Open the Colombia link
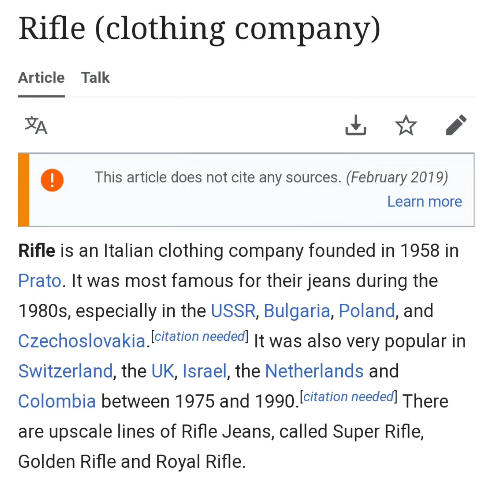The height and width of the screenshot is (493, 493). click(57, 401)
